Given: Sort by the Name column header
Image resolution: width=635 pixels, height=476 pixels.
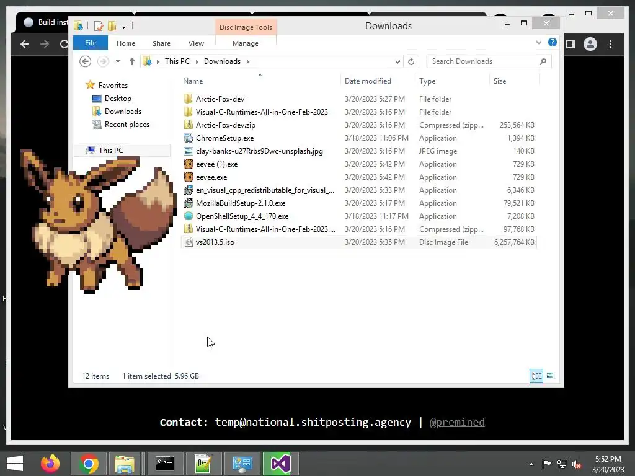Looking at the screenshot, I should click(193, 81).
